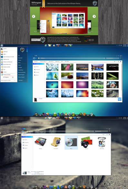Expand All Programs in the Start menu
The image size is (128, 189).
(6, 77)
